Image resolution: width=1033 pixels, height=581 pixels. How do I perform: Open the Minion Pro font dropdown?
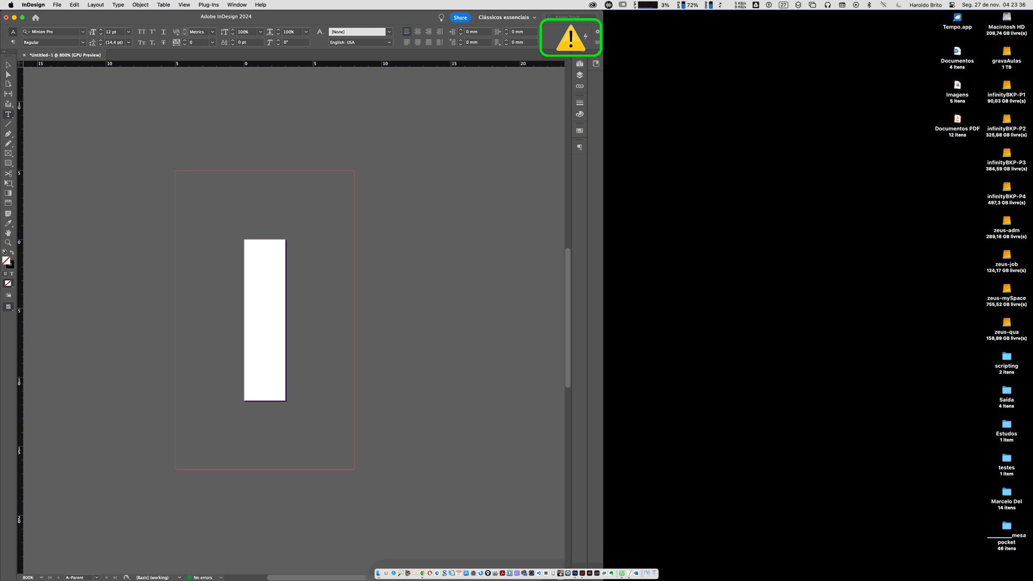82,32
